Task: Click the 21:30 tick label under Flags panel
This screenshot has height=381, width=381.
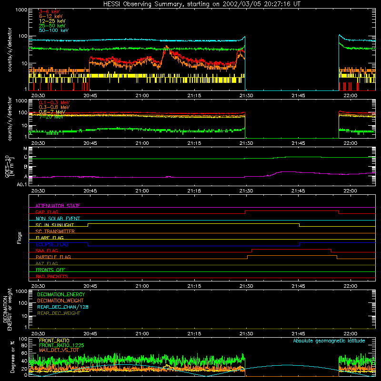Action: [246, 286]
